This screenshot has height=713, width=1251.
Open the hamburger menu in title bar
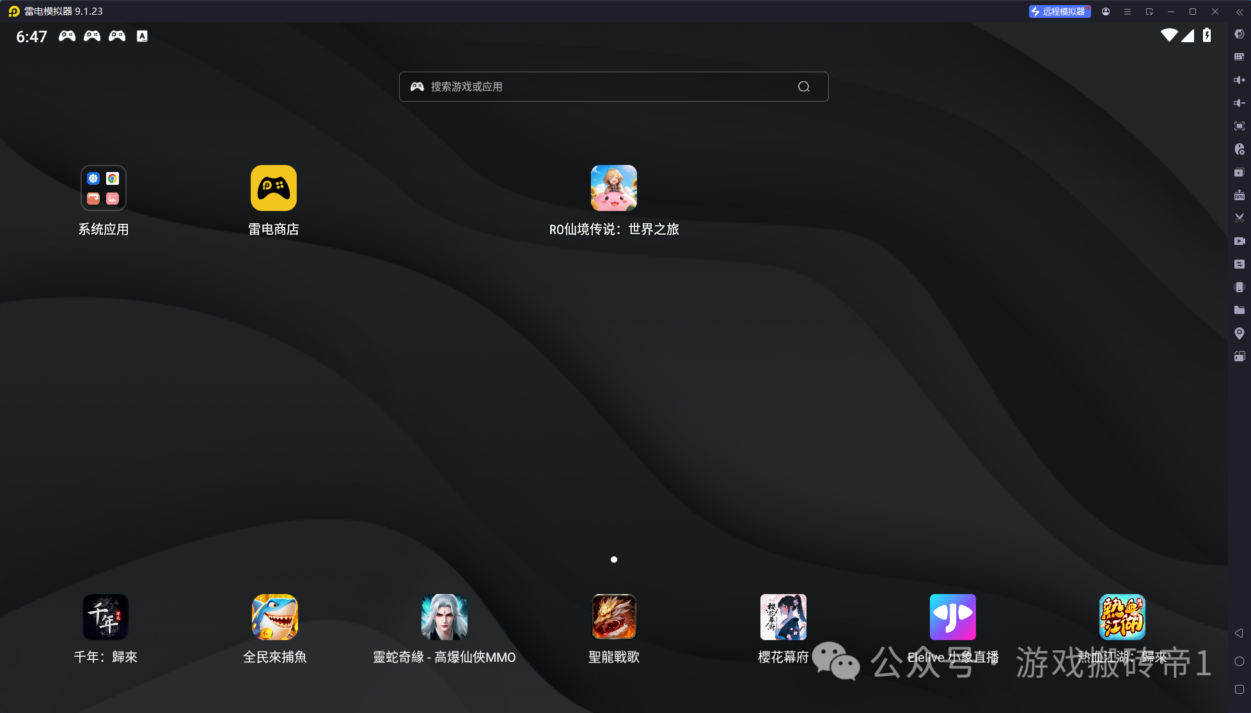coord(1128,12)
